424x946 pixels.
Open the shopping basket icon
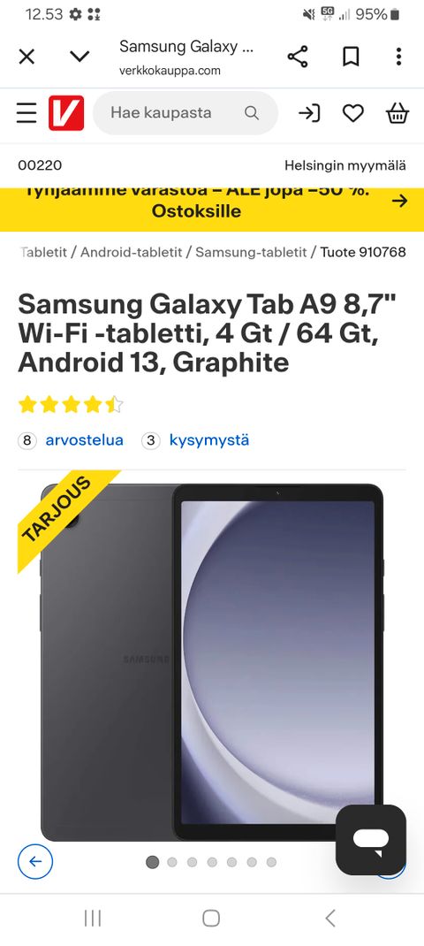(x=397, y=113)
